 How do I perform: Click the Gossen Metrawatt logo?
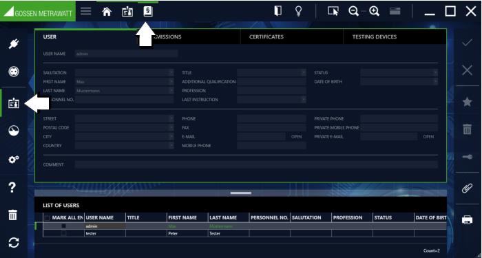click(38, 11)
